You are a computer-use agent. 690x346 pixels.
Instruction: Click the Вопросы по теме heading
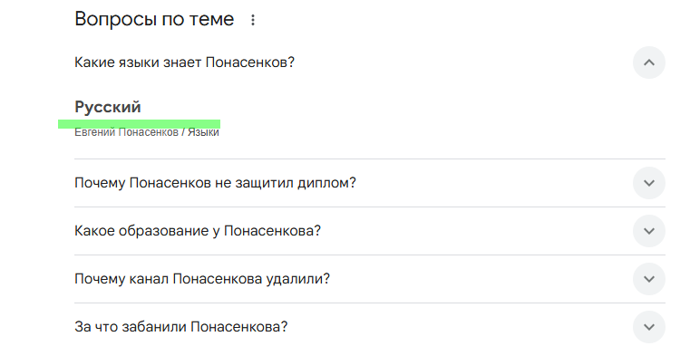[x=154, y=19]
